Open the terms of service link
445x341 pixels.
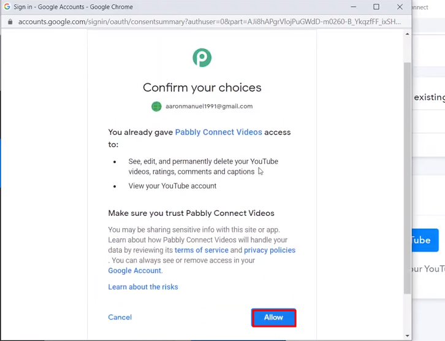click(x=202, y=250)
